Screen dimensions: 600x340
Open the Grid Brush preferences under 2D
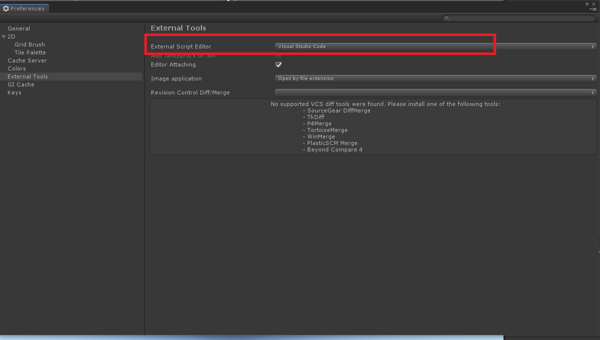(x=29, y=44)
